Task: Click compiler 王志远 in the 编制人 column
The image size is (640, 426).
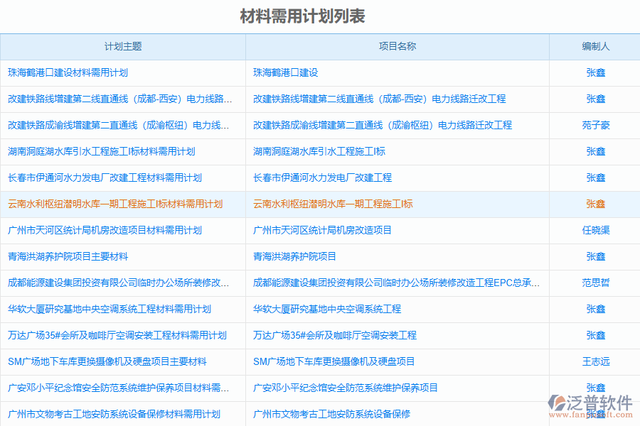Action: [594, 361]
